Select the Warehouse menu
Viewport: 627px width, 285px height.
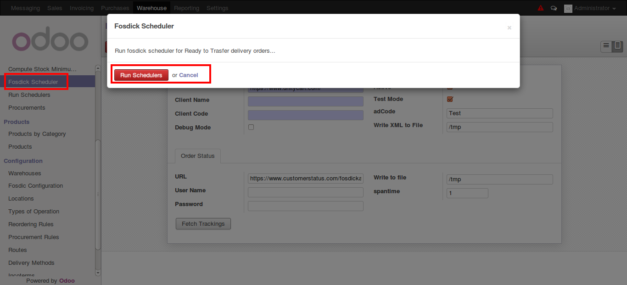click(151, 8)
